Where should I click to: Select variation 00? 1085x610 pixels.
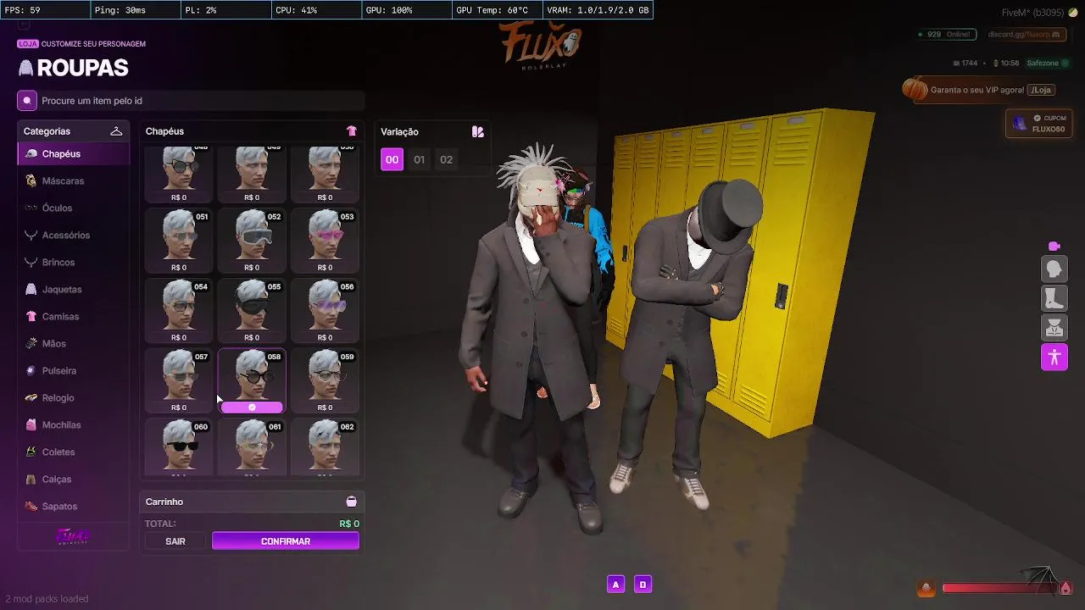[392, 159]
